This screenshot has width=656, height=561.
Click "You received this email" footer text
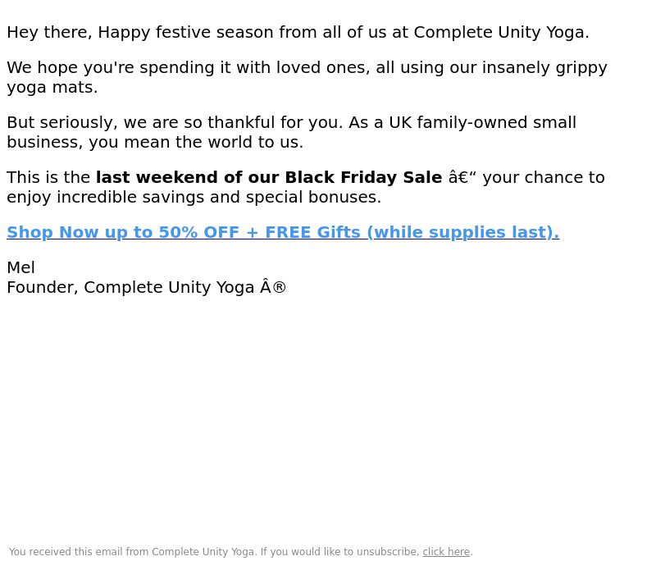[x=66, y=552]
